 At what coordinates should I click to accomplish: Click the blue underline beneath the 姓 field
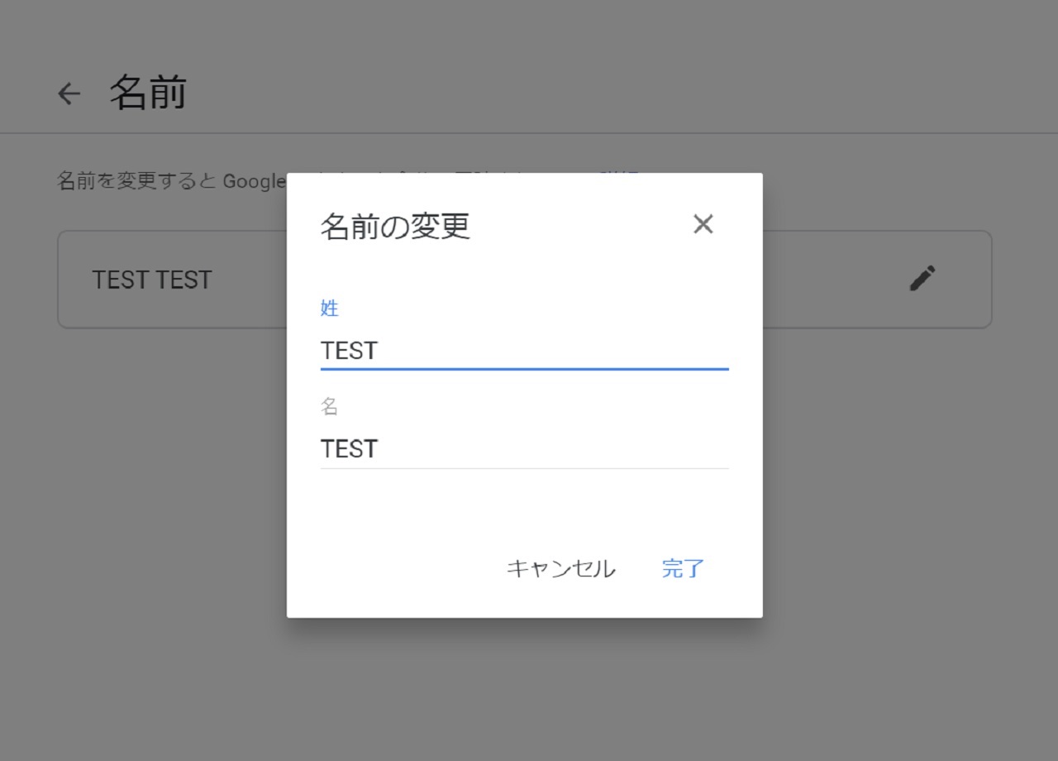523,368
